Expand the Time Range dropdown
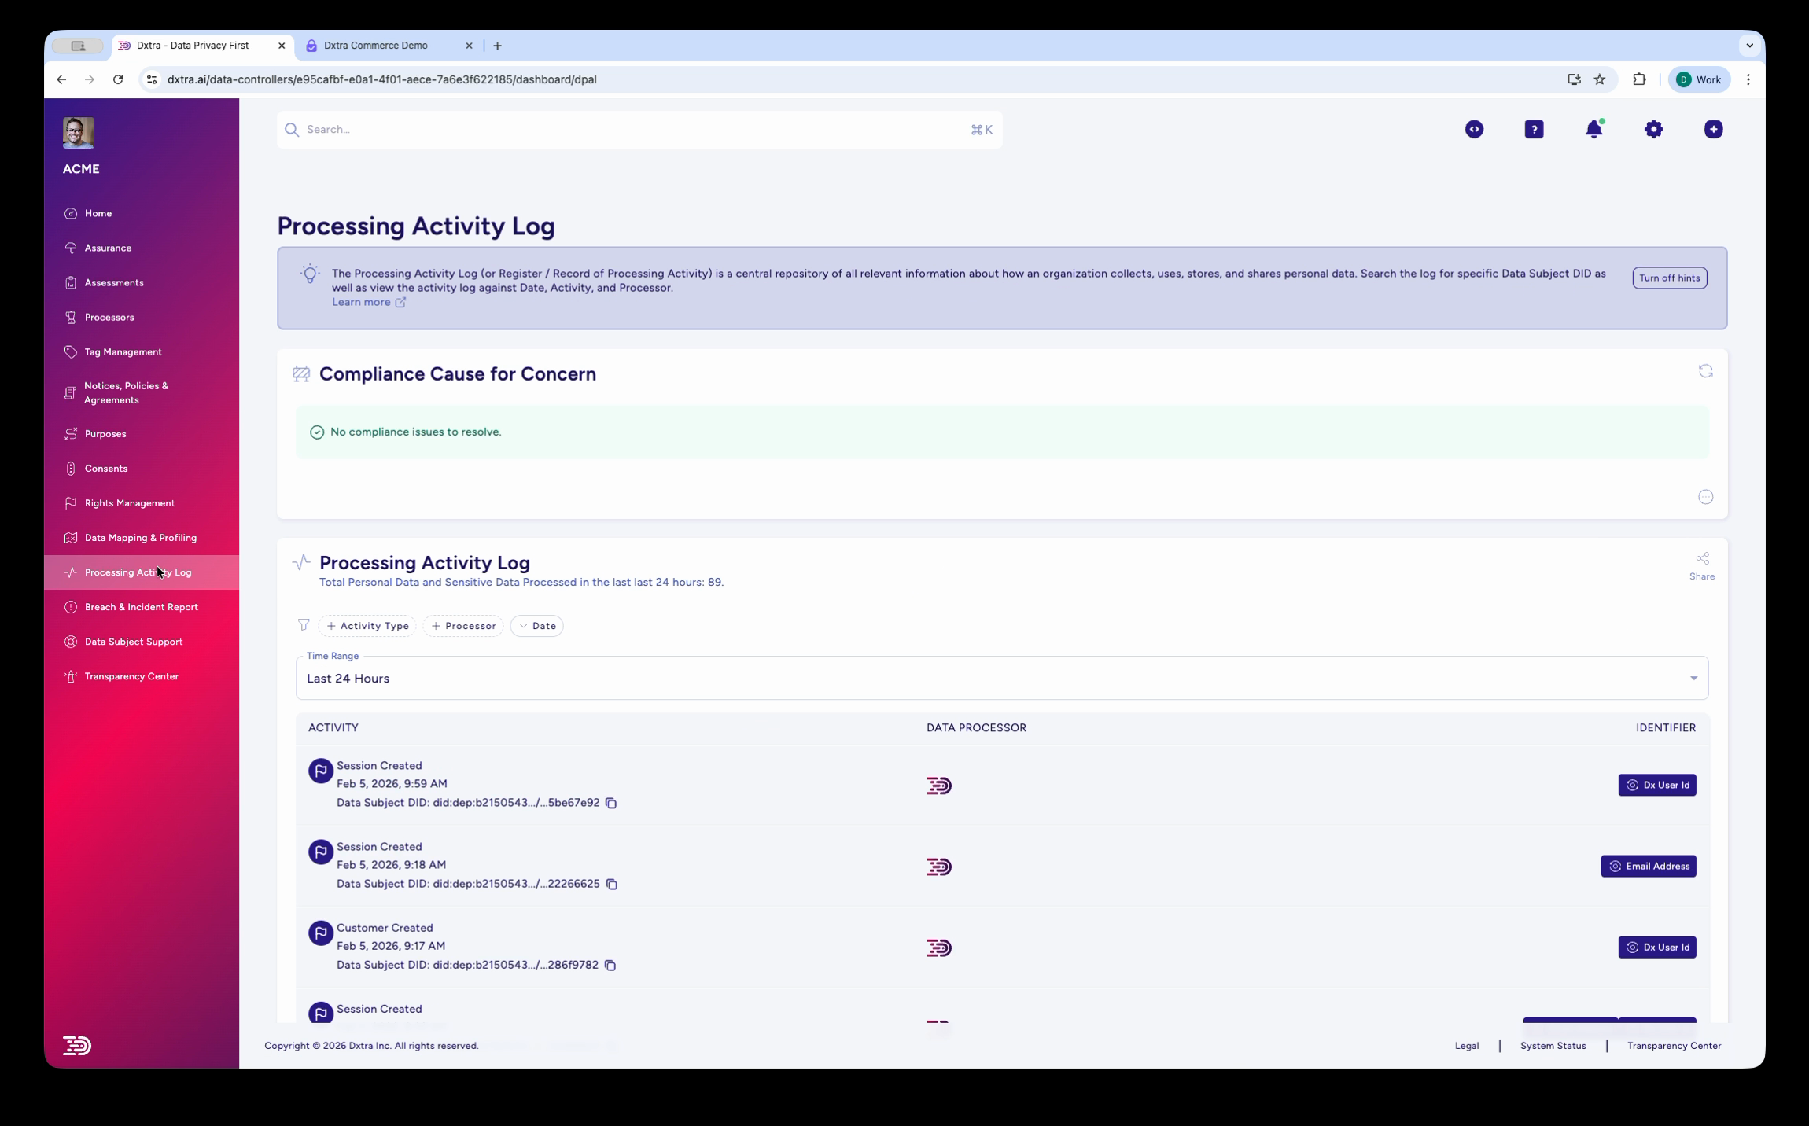Screen dimensions: 1809x1126 [x=1694, y=677]
